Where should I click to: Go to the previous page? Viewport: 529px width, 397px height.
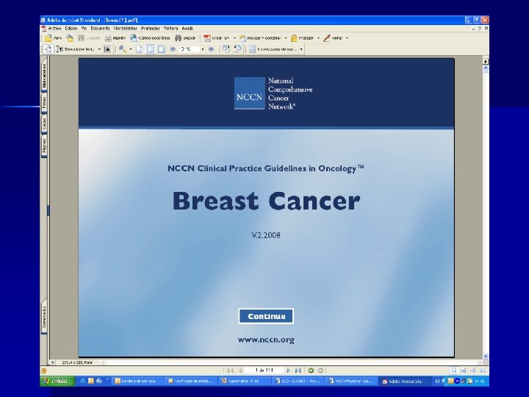click(240, 371)
